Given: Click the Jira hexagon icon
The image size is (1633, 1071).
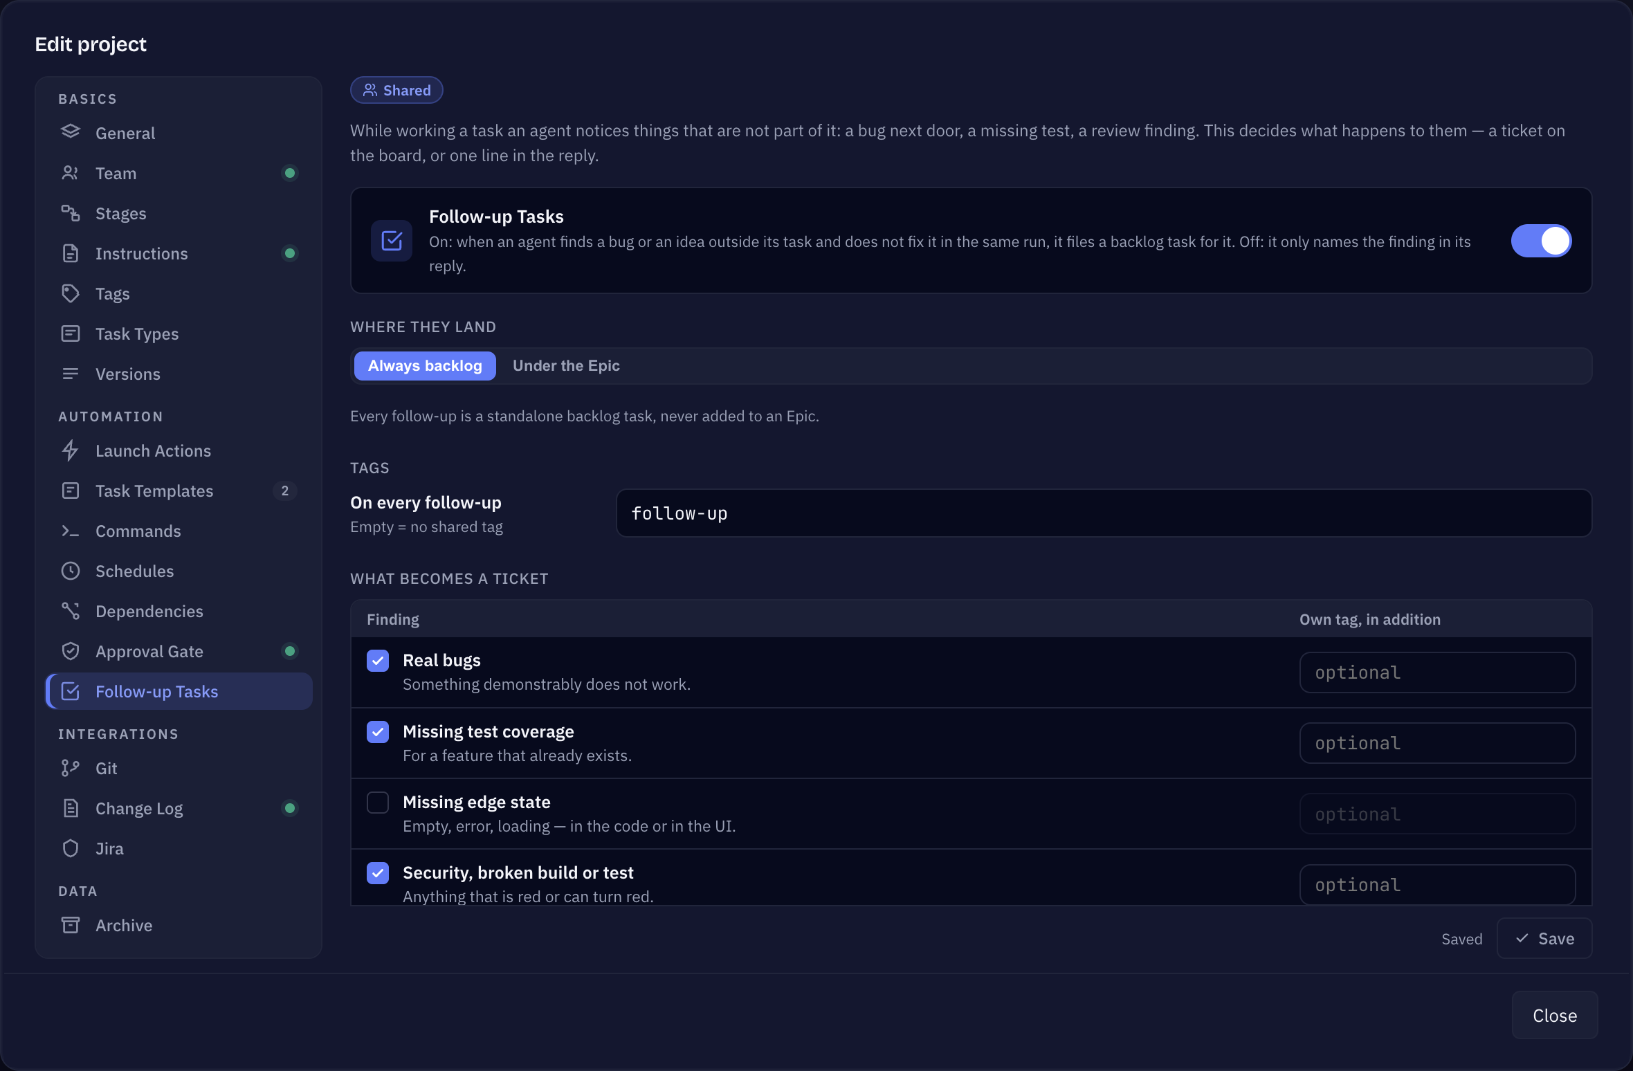Looking at the screenshot, I should [x=71, y=848].
